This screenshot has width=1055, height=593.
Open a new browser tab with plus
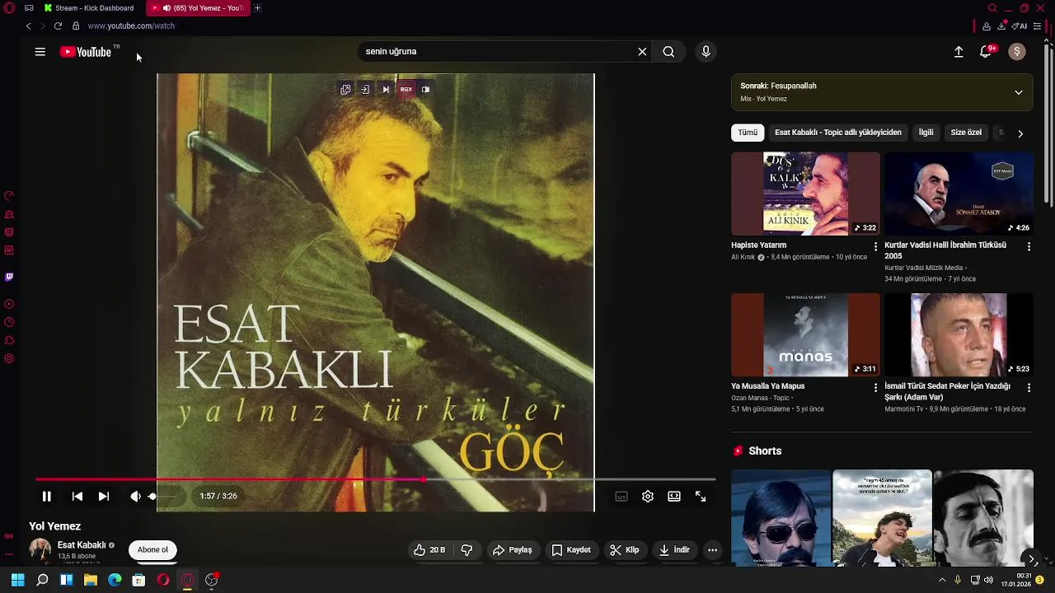click(257, 8)
